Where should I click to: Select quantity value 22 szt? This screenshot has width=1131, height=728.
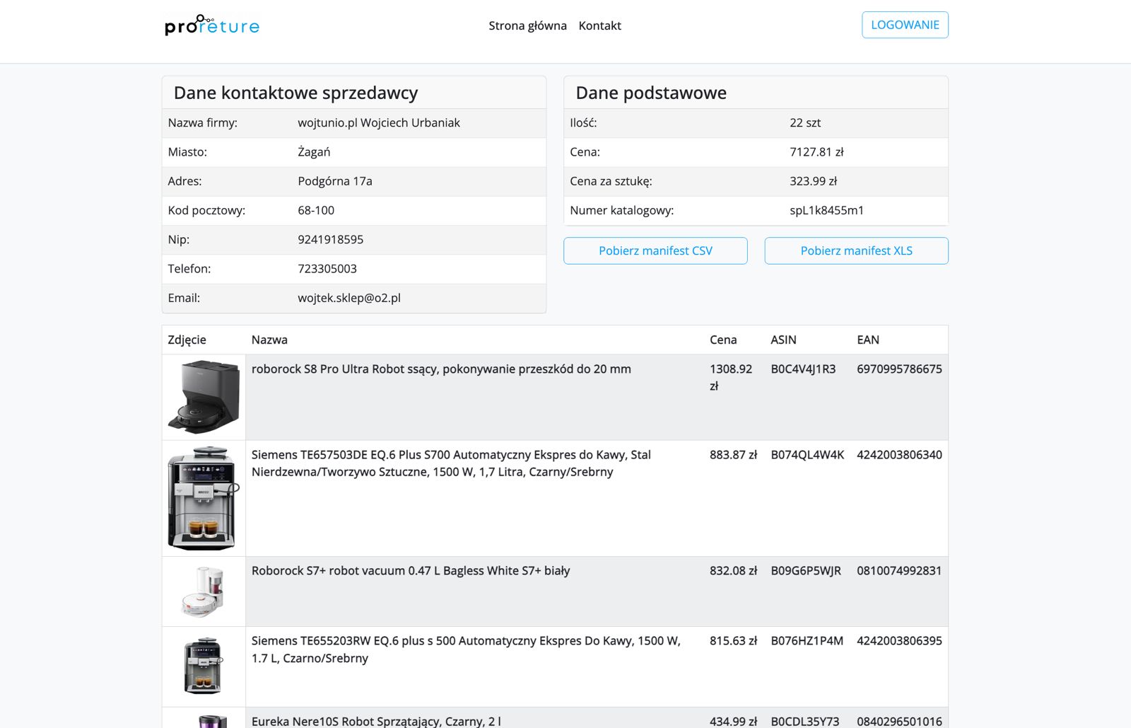pyautogui.click(x=805, y=122)
